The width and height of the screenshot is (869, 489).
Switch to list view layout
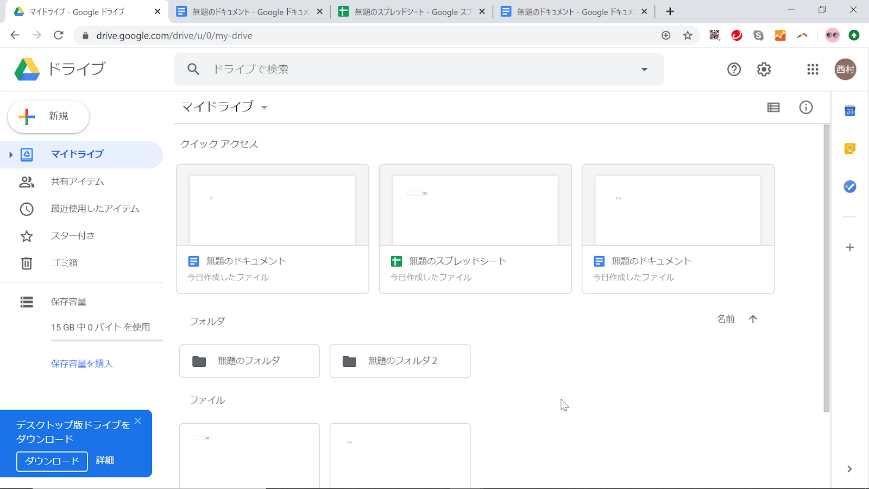pos(773,108)
